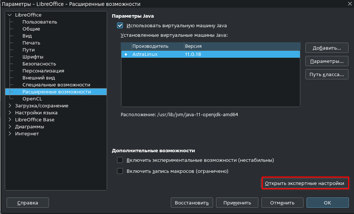Expand Настройки языка tree section

[10, 113]
